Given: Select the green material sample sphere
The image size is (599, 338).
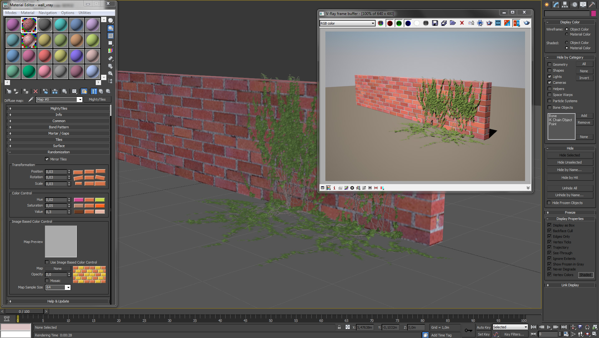Looking at the screenshot, I should 29,72.
